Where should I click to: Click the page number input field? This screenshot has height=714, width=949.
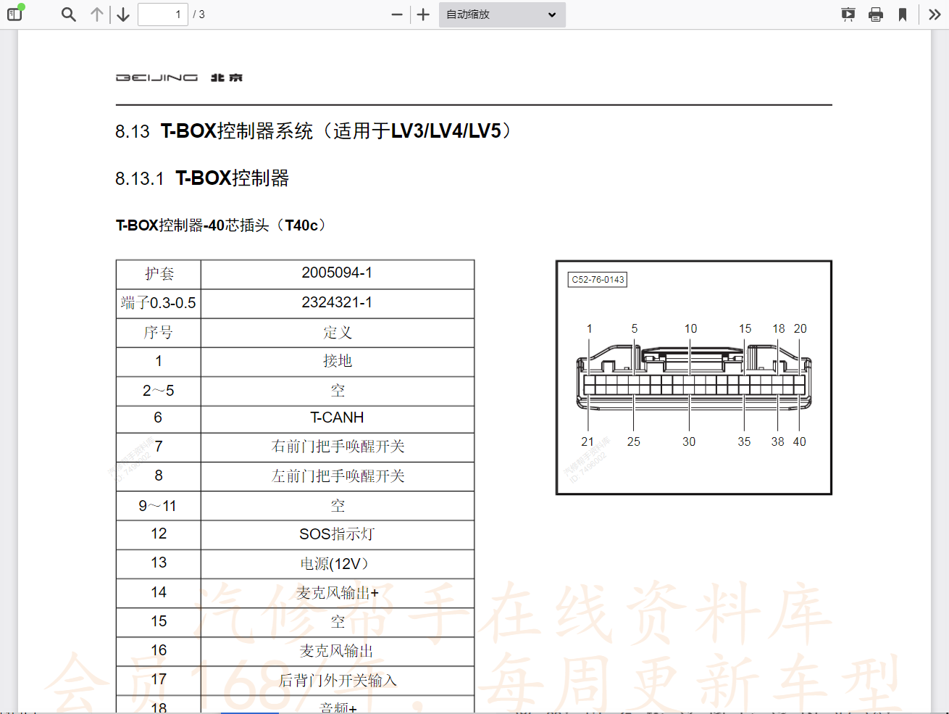(162, 14)
